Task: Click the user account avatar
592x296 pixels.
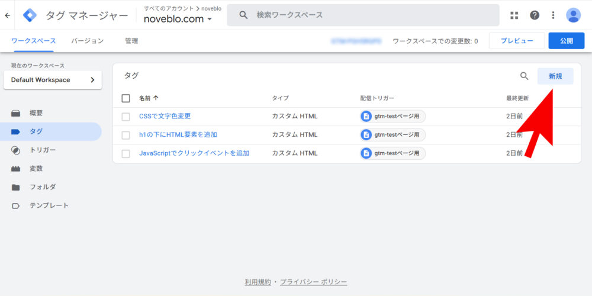Action: tap(573, 15)
